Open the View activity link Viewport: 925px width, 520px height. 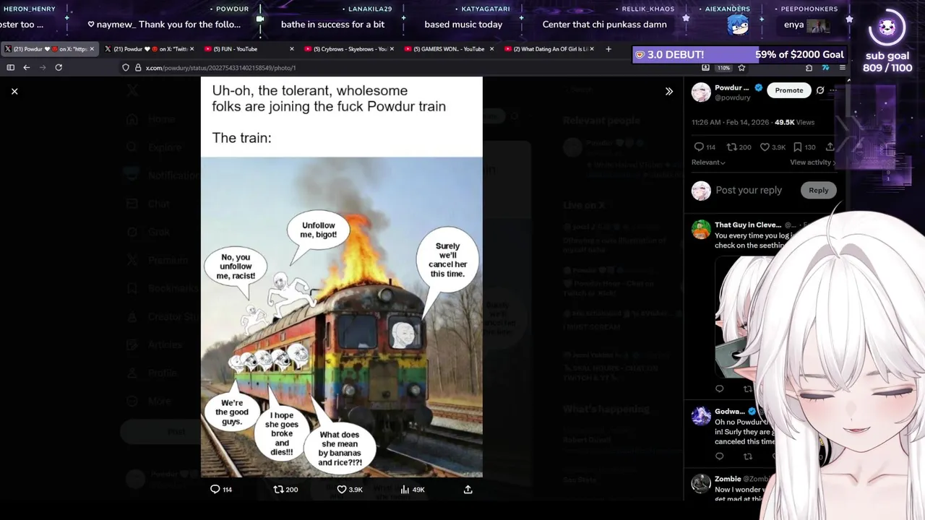[812, 162]
